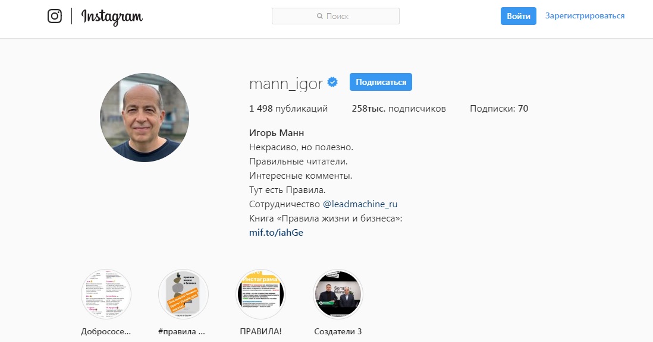Open the Добрососе... story highlight circle

pyautogui.click(x=106, y=294)
